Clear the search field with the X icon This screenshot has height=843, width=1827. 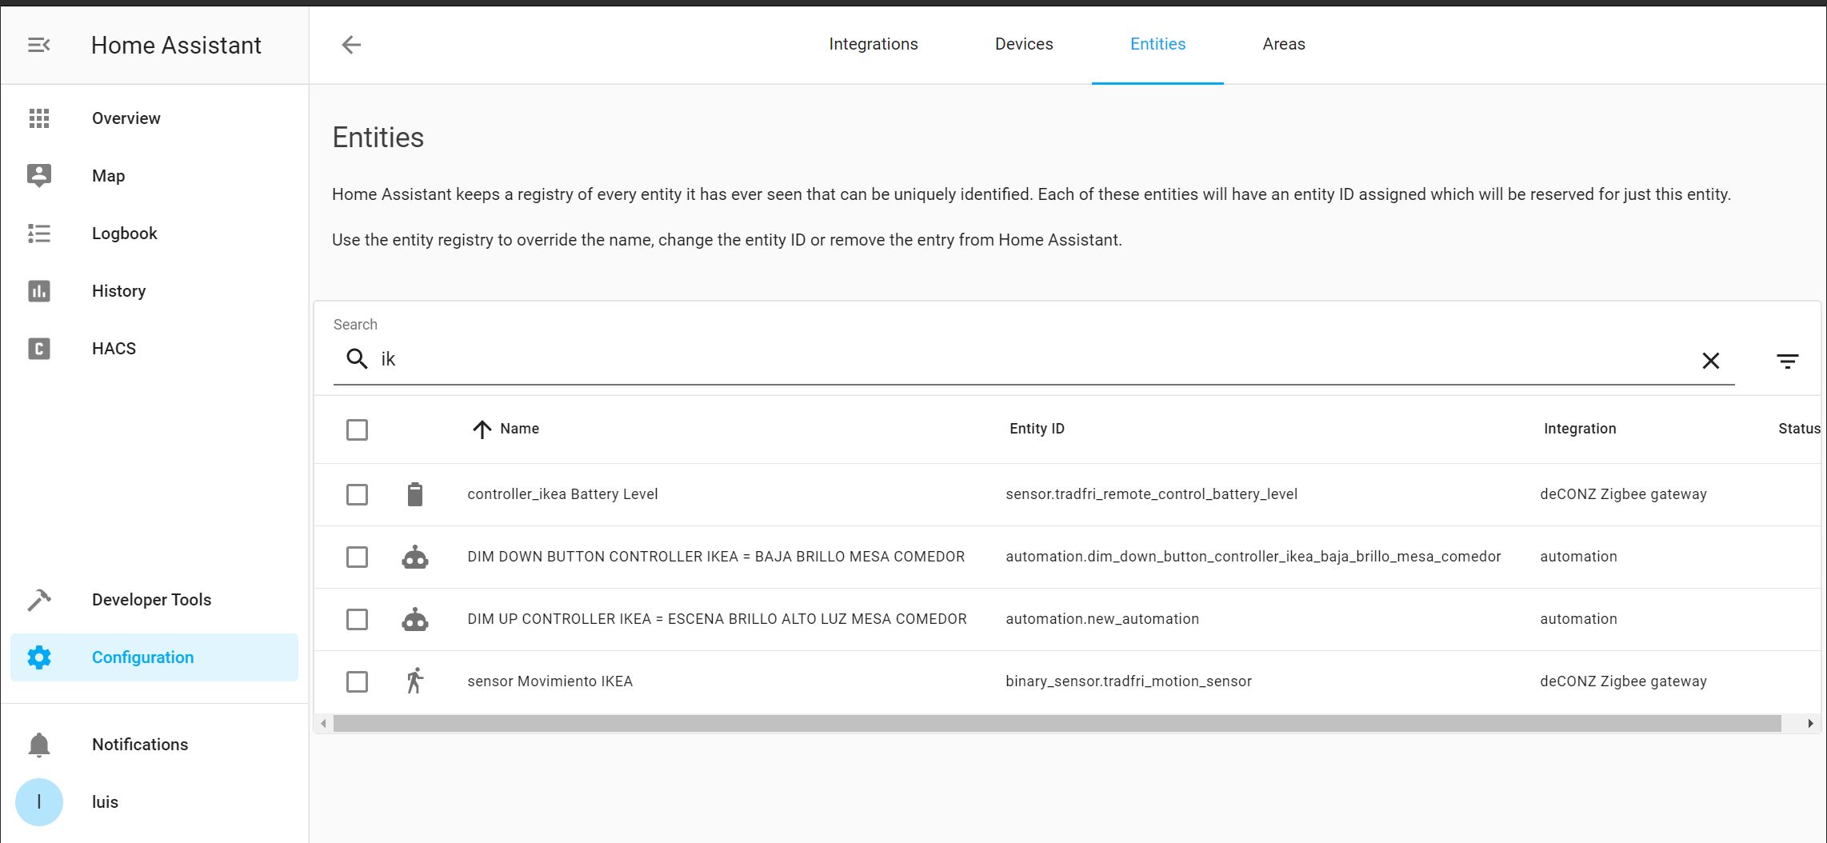click(x=1711, y=361)
